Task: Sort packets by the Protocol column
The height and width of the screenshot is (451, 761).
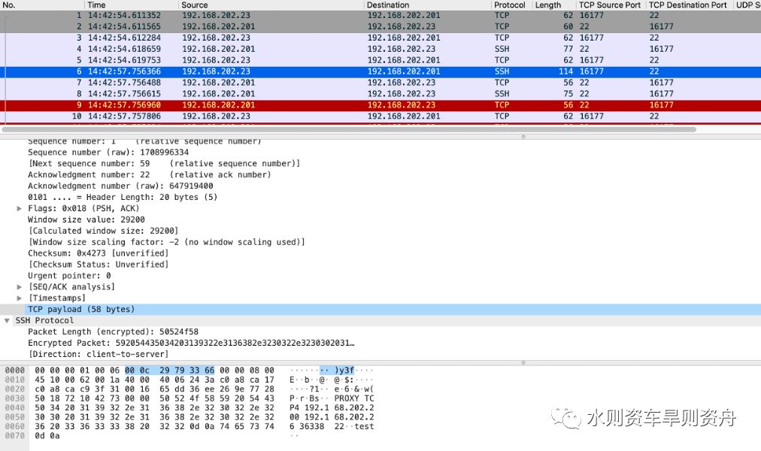Action: 510,5
